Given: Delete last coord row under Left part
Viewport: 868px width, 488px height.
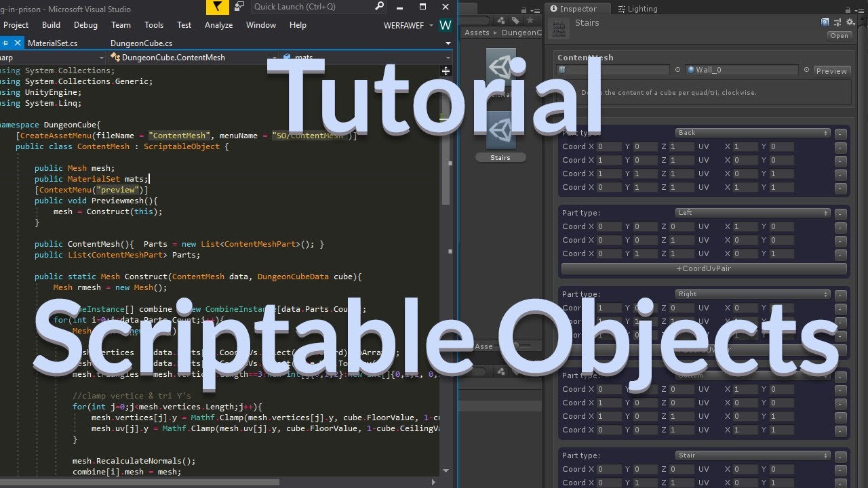Looking at the screenshot, I should 841,254.
